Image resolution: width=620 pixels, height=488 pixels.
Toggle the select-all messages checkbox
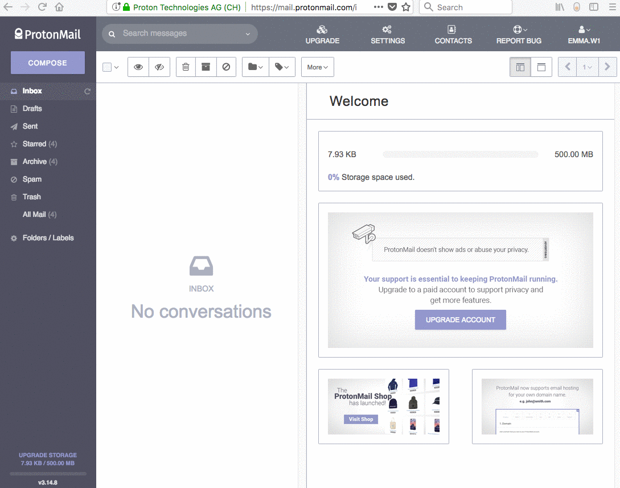tap(106, 67)
